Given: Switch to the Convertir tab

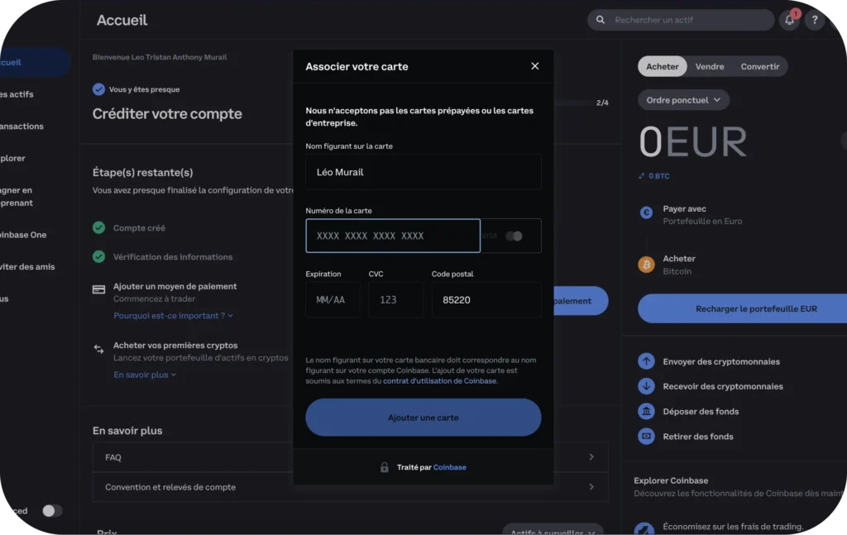Looking at the screenshot, I should coord(759,66).
